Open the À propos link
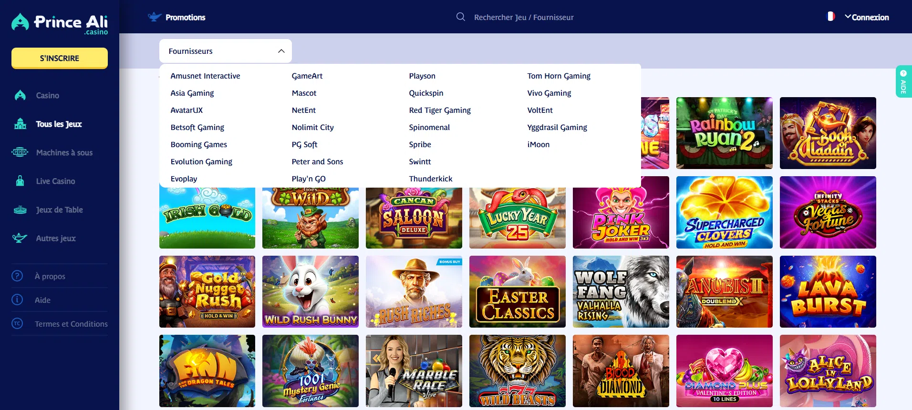Image resolution: width=912 pixels, height=410 pixels. click(50, 276)
